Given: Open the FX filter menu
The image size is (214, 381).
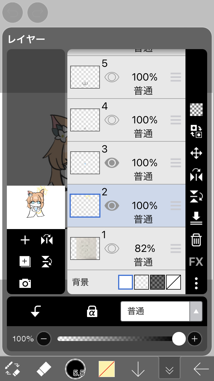Looking at the screenshot, I should [196, 262].
